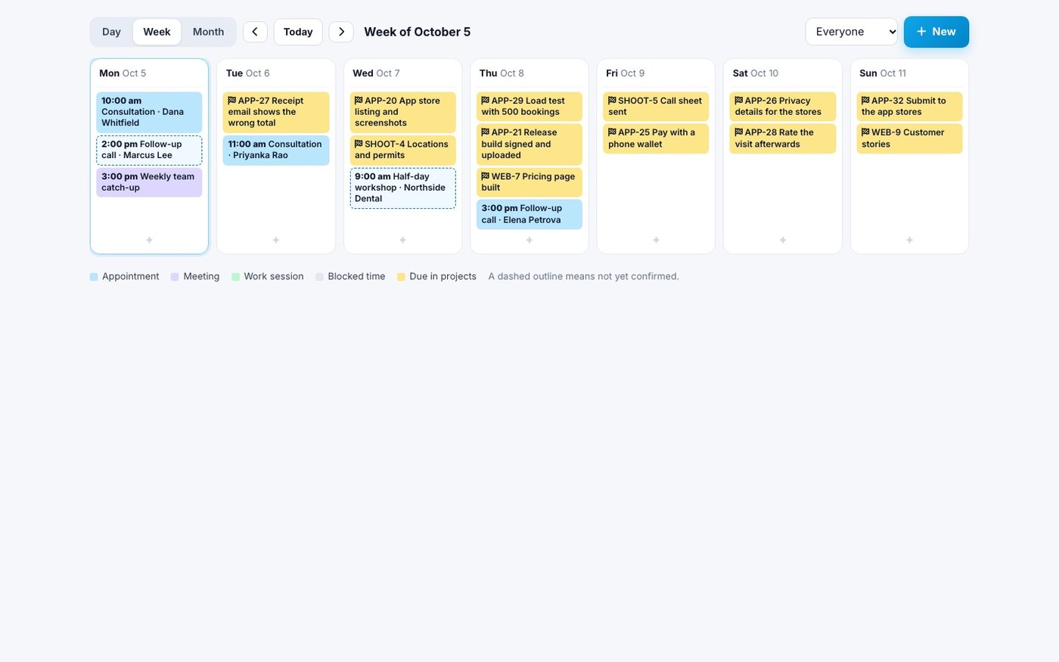Add event on Wednesday Oct 7 plus icon

coord(402,240)
